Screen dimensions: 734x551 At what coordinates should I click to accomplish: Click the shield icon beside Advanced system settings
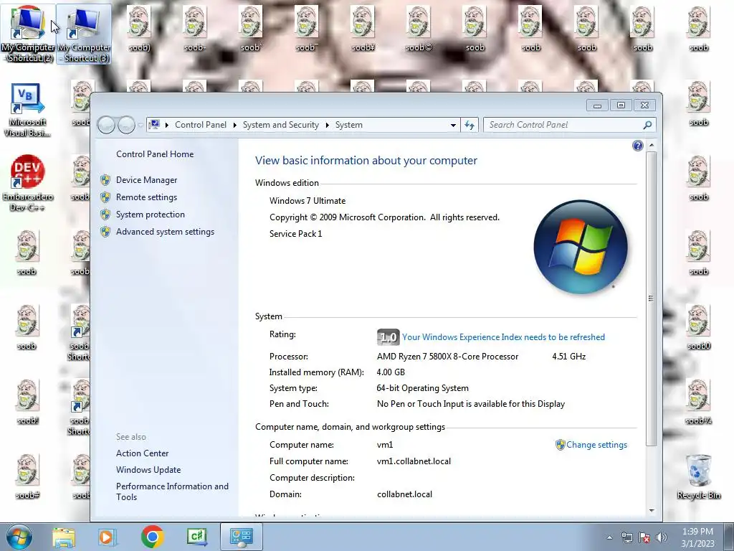pos(105,232)
